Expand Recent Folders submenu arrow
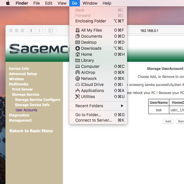This screenshot has height=184, width=184. coord(122,106)
